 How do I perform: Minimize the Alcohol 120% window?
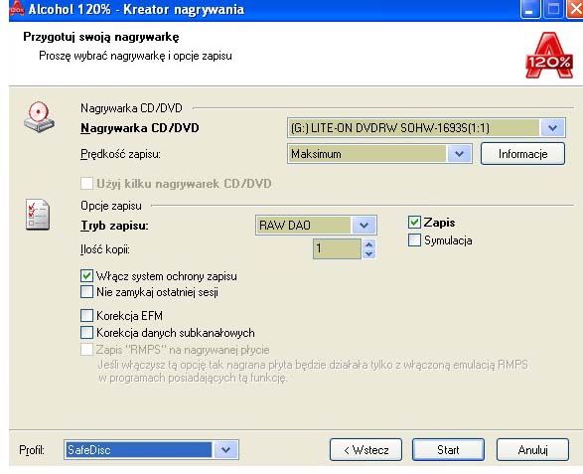coord(529,9)
